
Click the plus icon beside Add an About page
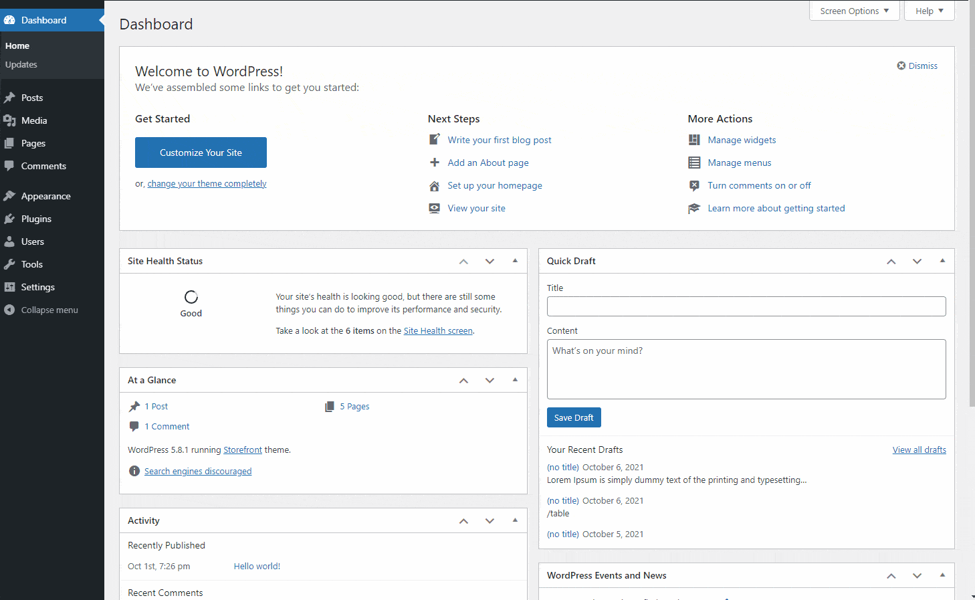coord(435,163)
